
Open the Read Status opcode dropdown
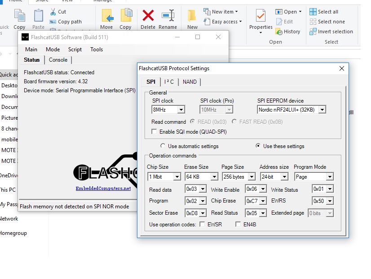[263, 213]
